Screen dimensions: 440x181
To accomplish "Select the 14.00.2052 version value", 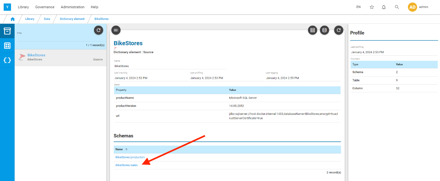I will pos(236,106).
